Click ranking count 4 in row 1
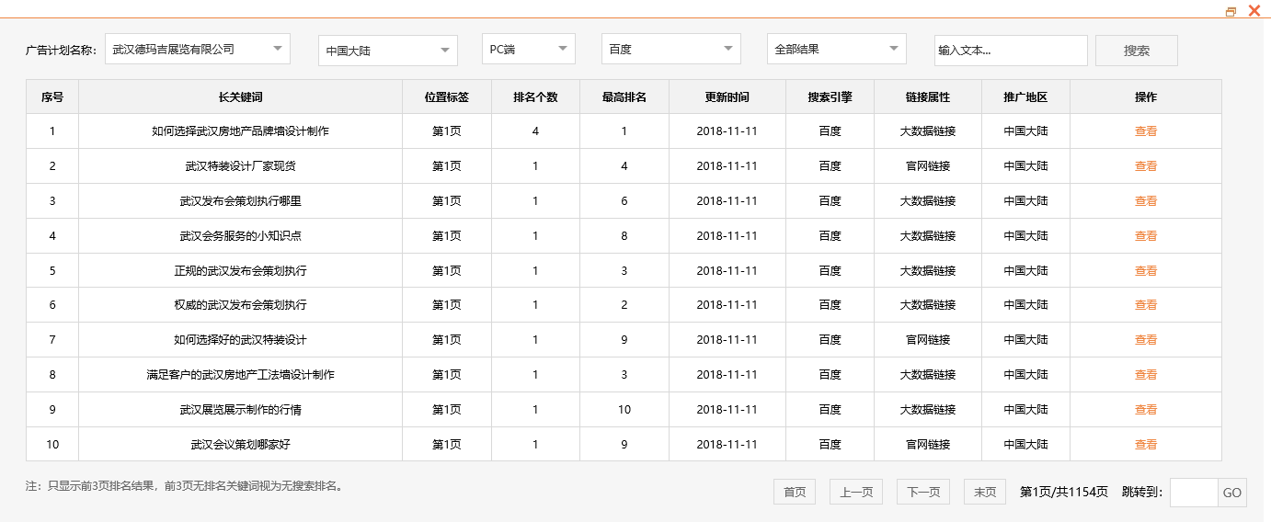The image size is (1271, 522). [x=535, y=131]
